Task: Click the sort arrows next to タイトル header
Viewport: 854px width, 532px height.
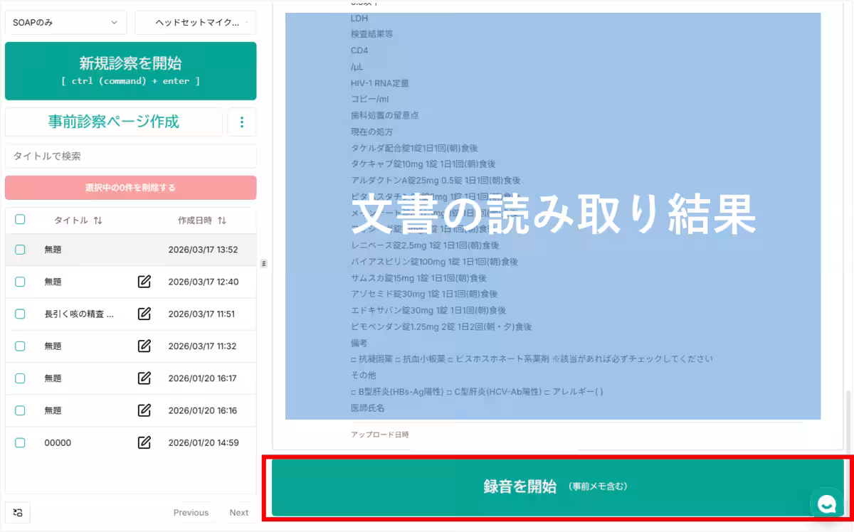Action: tap(98, 220)
